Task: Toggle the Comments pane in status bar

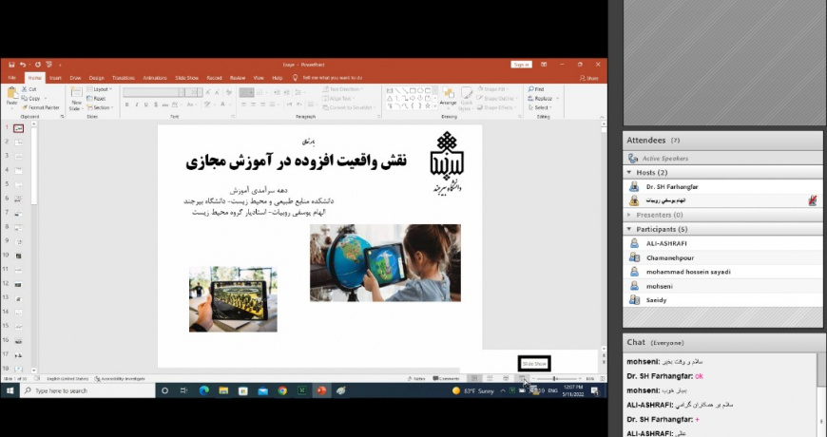Action: [446, 378]
